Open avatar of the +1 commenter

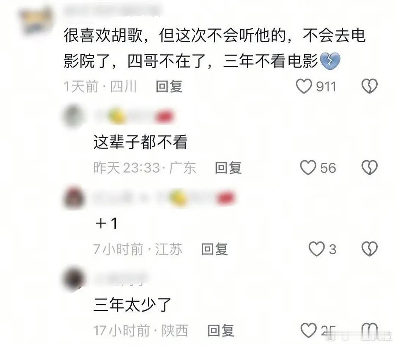tap(74, 198)
